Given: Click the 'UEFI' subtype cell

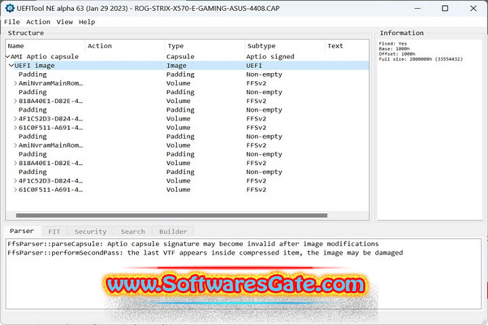Looking at the screenshot, I should pyautogui.click(x=254, y=66).
